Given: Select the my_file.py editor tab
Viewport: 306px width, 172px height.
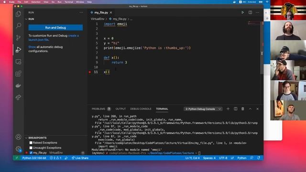Looking at the screenshot, I should point(101,12).
